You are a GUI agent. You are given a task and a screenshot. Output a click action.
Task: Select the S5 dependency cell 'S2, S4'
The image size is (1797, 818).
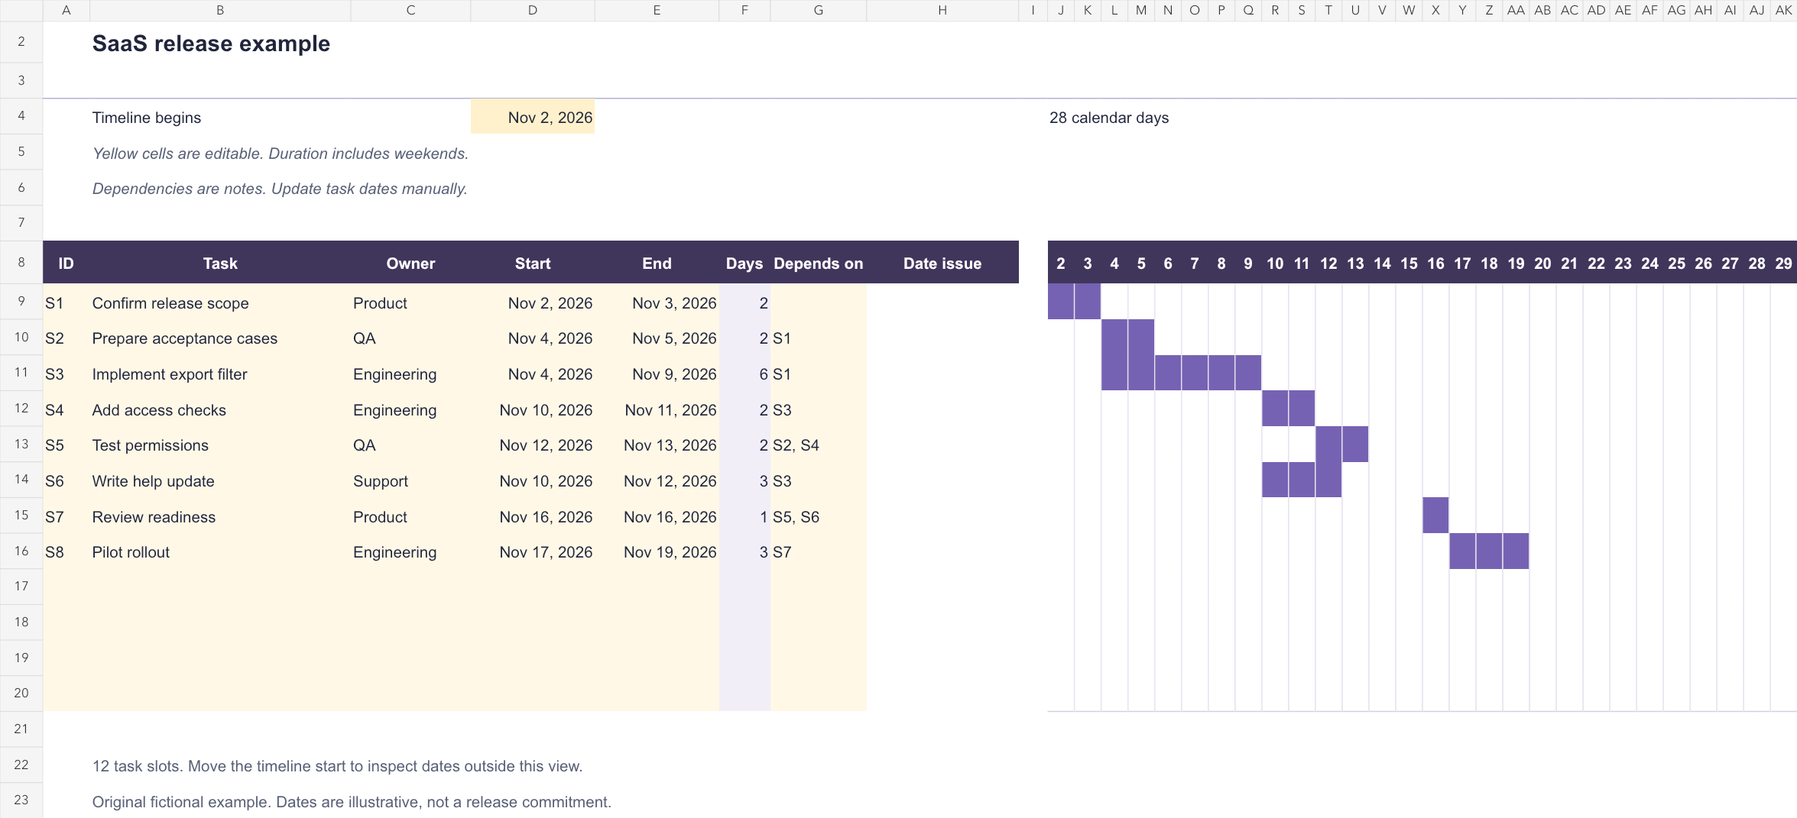point(818,445)
